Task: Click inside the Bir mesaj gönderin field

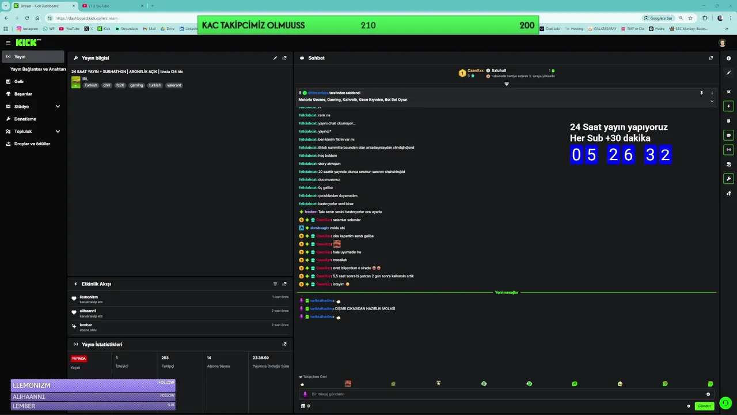Action: [507, 394]
